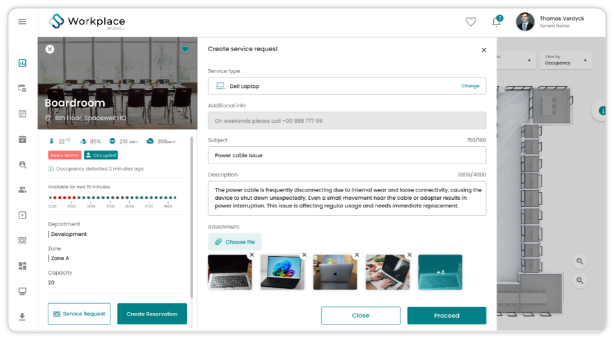Click the Workplace logo
Viewport: 614px width, 340px height.
click(87, 21)
